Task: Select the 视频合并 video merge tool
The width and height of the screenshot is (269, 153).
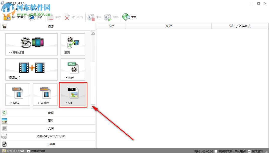Action: 32,70
